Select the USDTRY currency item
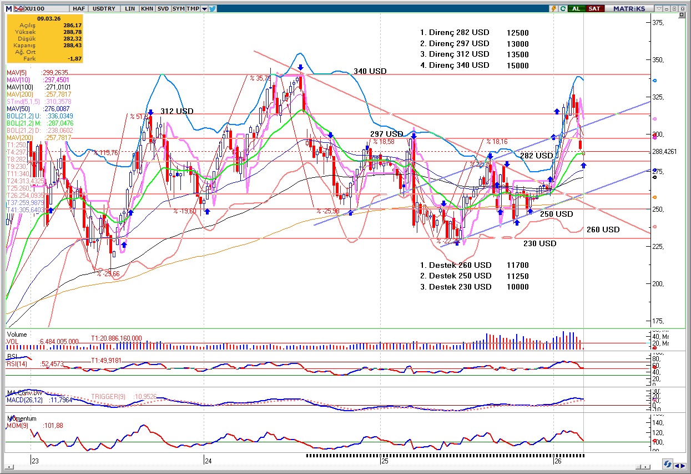 pos(103,9)
